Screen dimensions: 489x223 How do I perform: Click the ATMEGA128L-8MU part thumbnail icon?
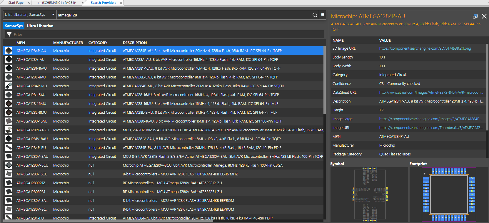[x=9, y=112]
